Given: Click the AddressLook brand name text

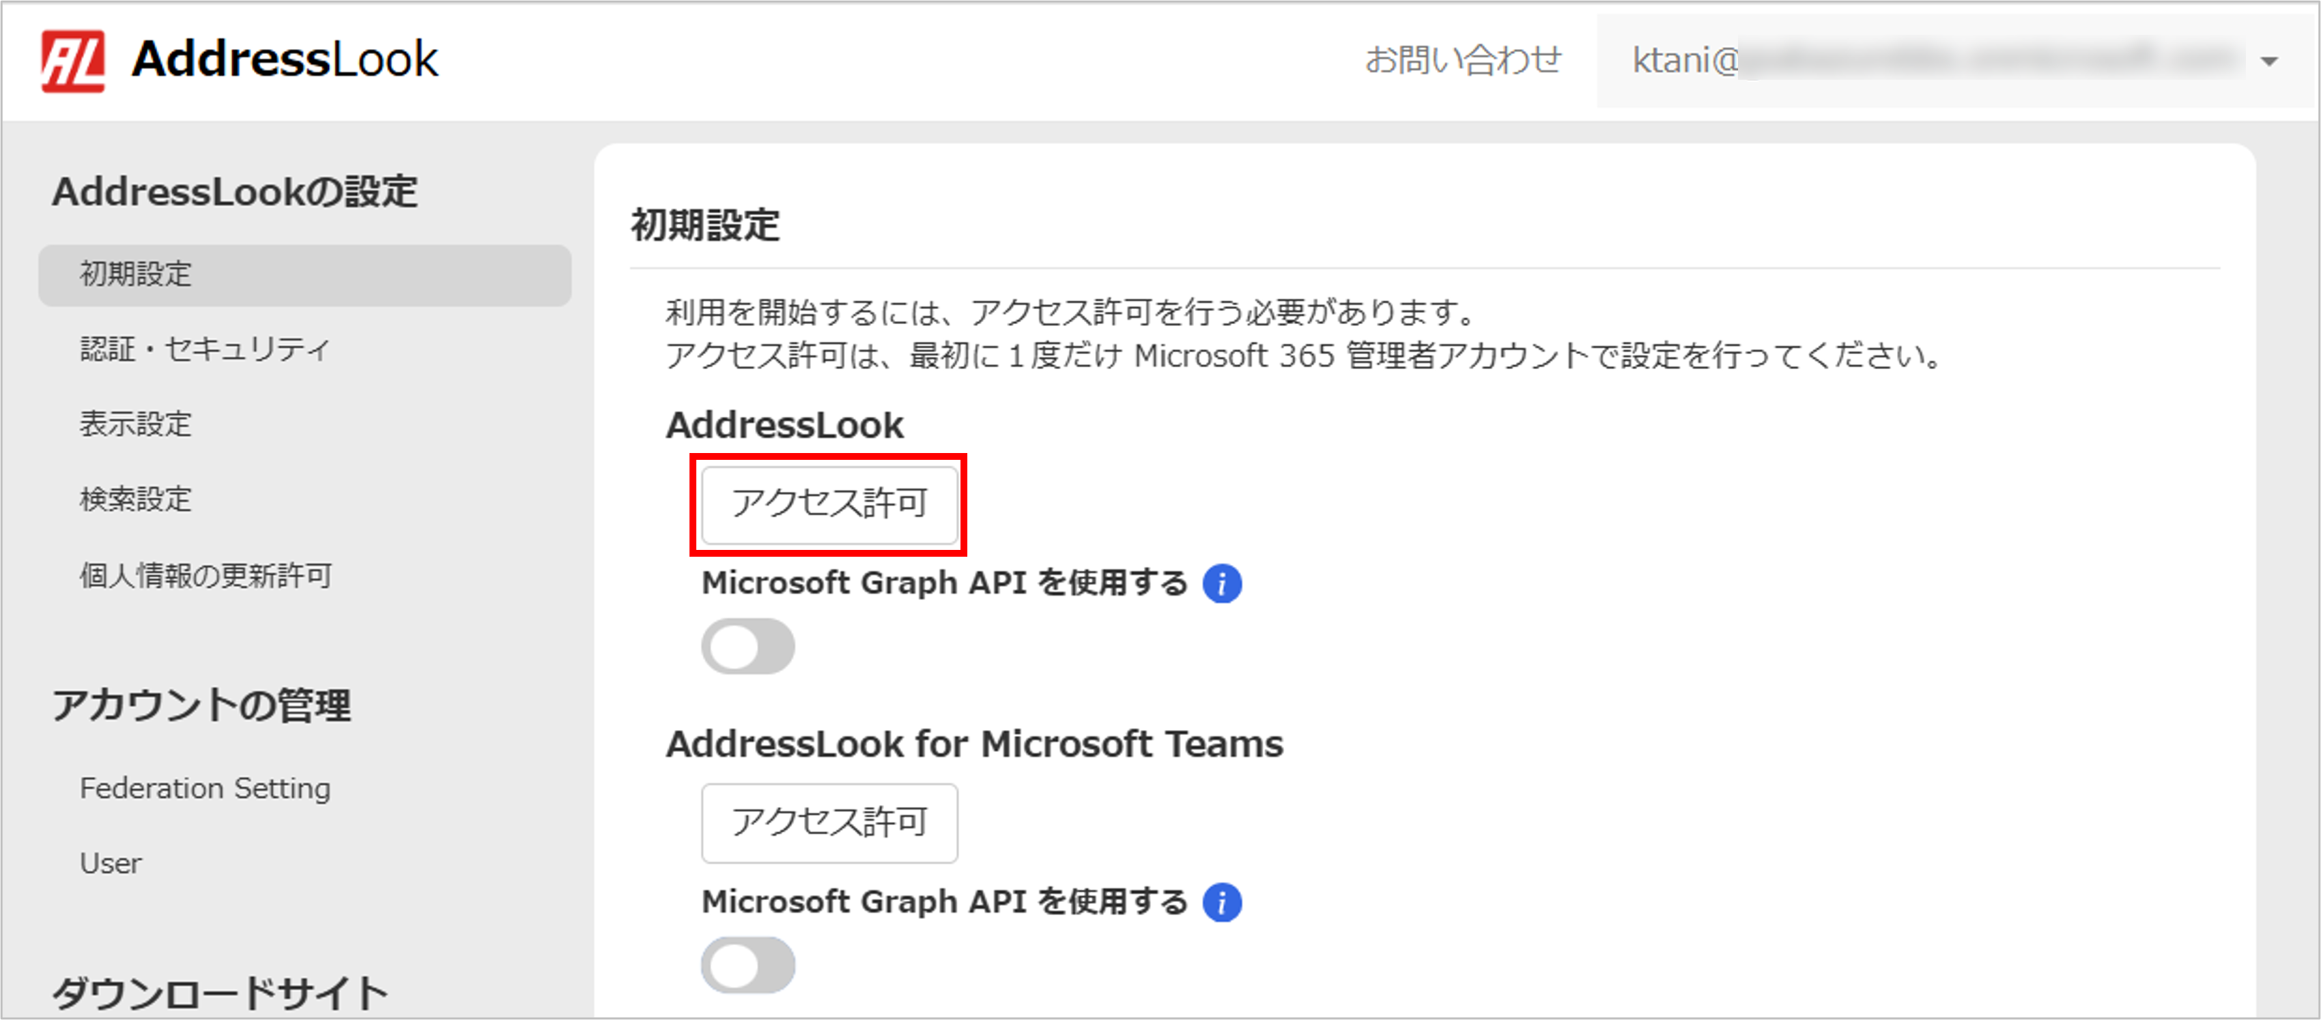Looking at the screenshot, I should tap(285, 60).
